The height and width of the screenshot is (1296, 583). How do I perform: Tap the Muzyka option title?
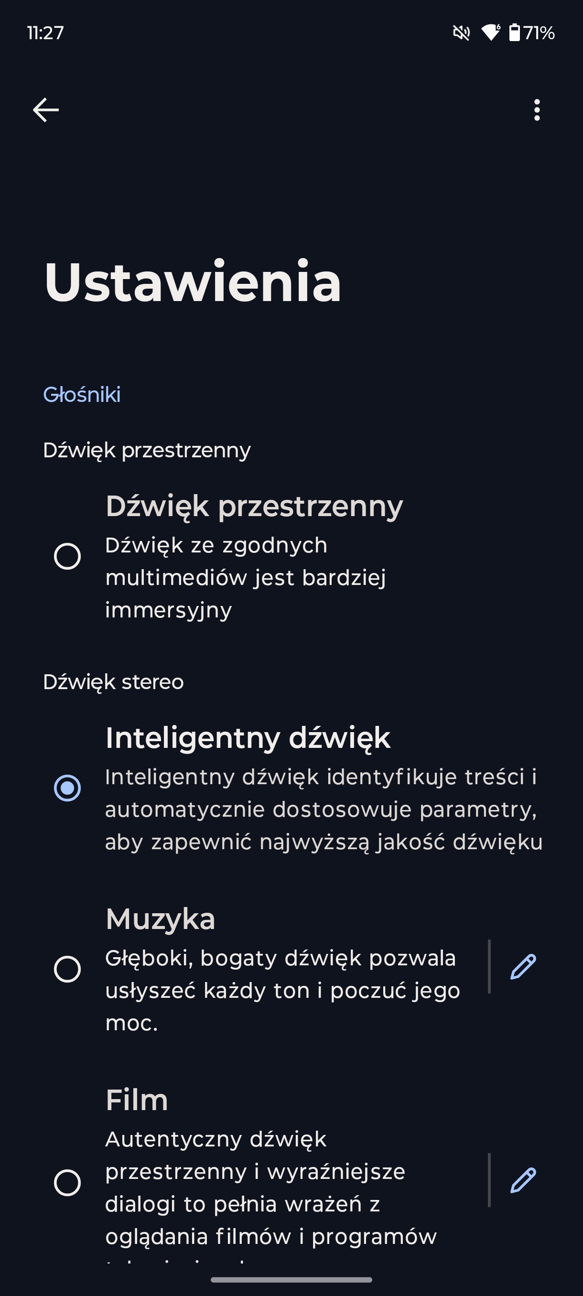pyautogui.click(x=161, y=920)
